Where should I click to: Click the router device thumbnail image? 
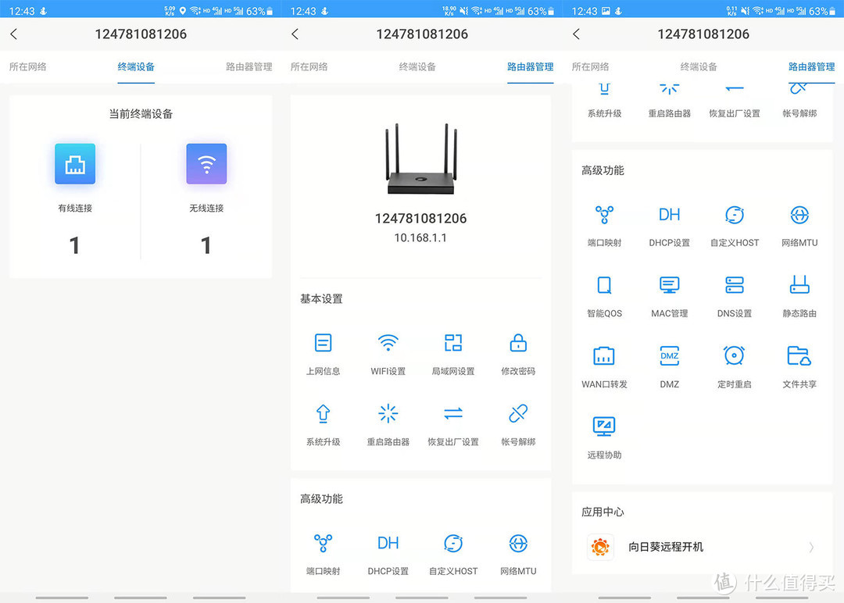[x=420, y=160]
